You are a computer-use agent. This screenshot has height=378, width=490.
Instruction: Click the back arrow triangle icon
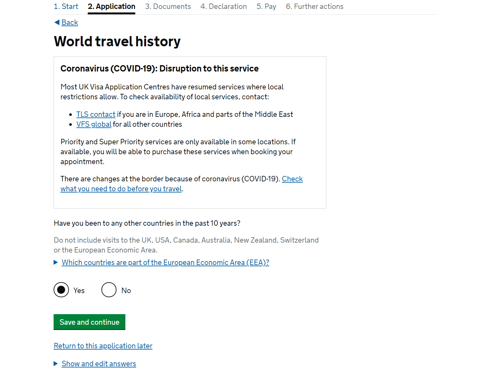(x=57, y=22)
